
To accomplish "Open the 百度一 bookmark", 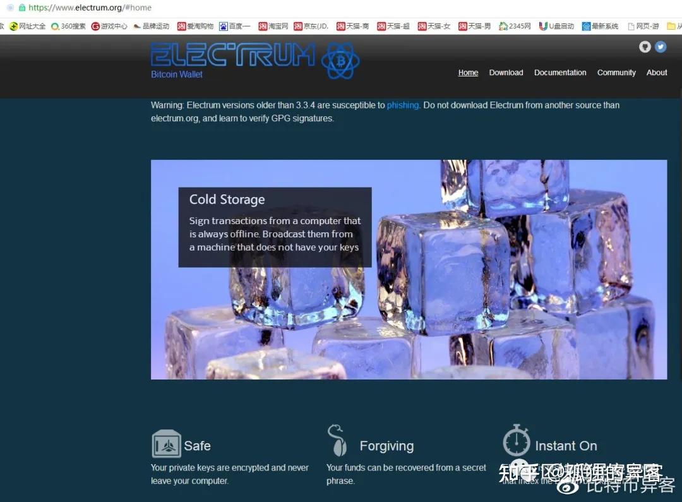I will [x=235, y=26].
